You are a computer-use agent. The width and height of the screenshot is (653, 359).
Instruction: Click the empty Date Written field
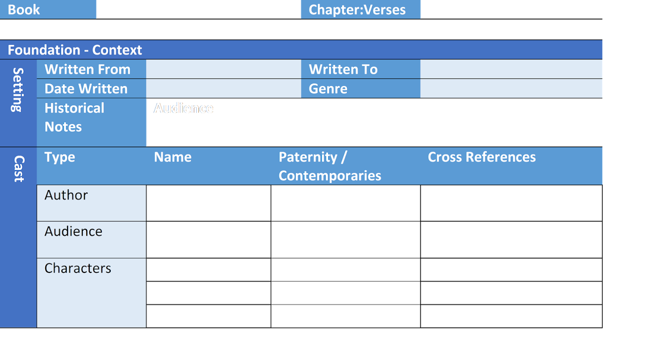(223, 89)
